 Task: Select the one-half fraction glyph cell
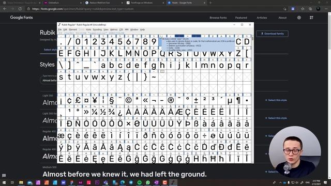(103, 112)
